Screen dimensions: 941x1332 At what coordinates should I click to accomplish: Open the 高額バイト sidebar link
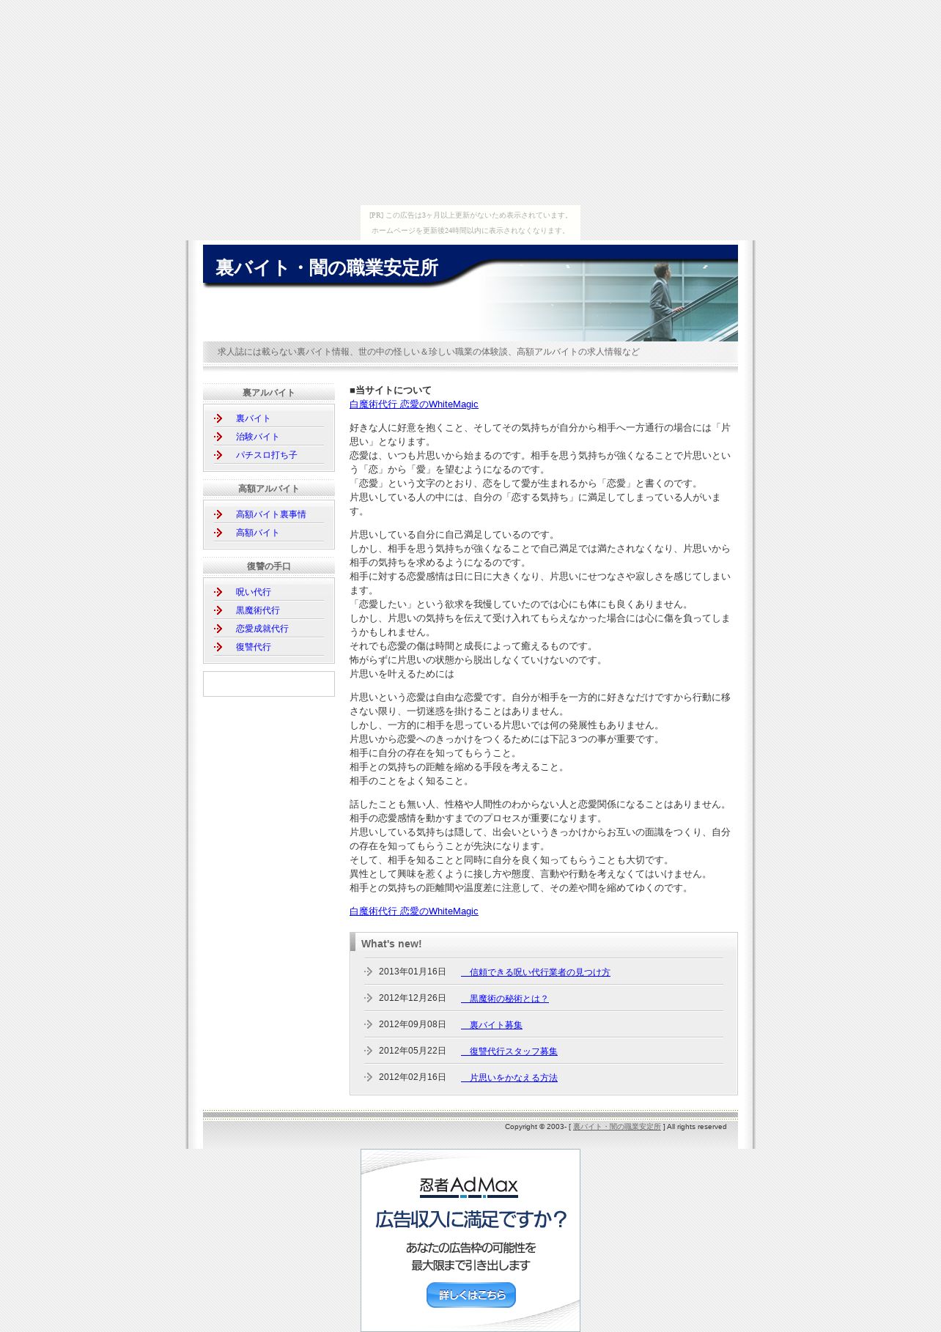(x=257, y=533)
